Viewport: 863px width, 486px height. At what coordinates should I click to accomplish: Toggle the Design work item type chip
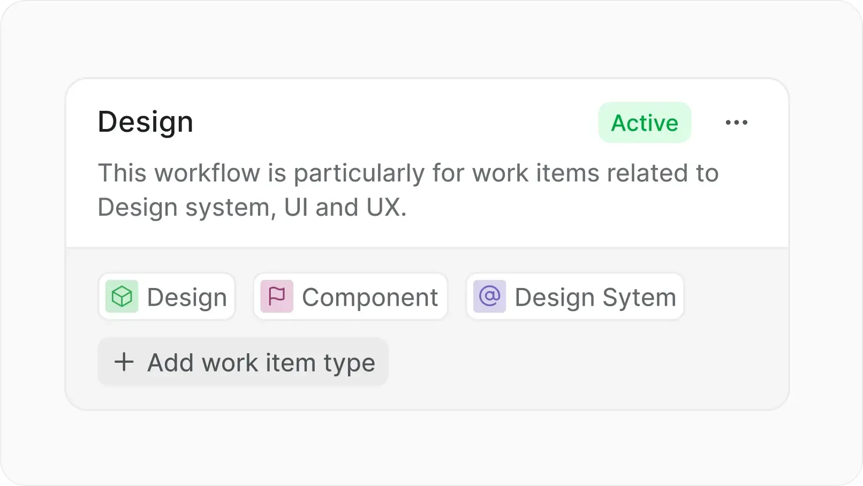coord(166,297)
